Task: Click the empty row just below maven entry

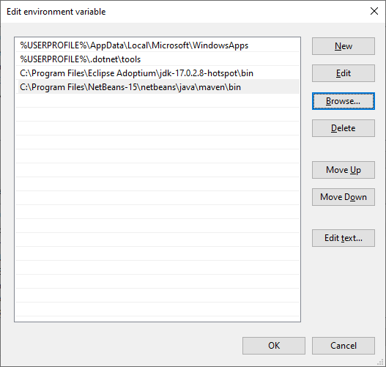Action: click(157, 100)
